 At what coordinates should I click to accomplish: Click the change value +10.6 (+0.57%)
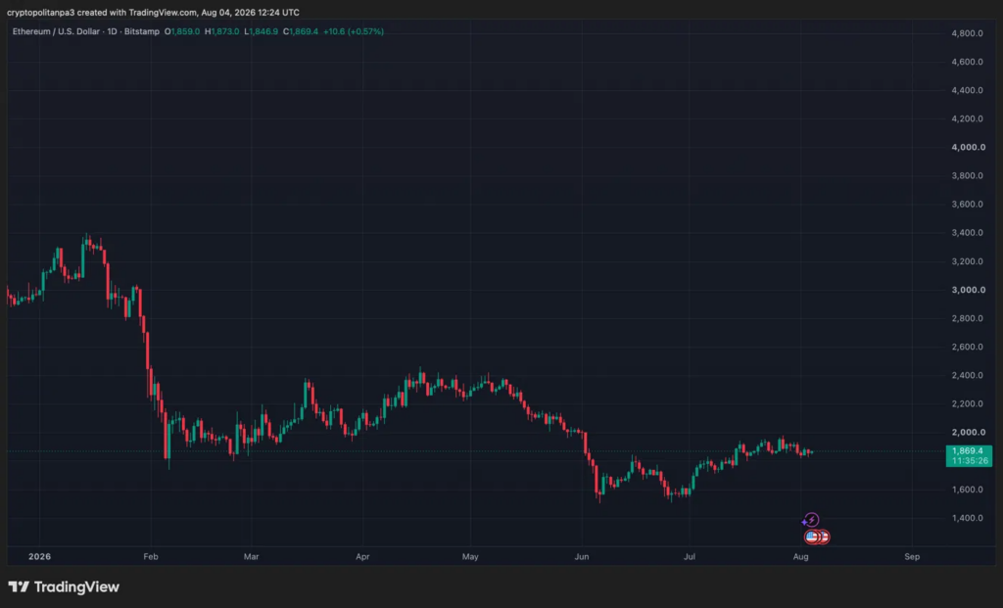click(353, 31)
